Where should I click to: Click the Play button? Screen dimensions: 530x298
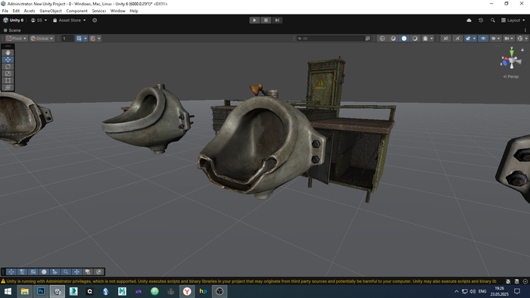[254, 20]
